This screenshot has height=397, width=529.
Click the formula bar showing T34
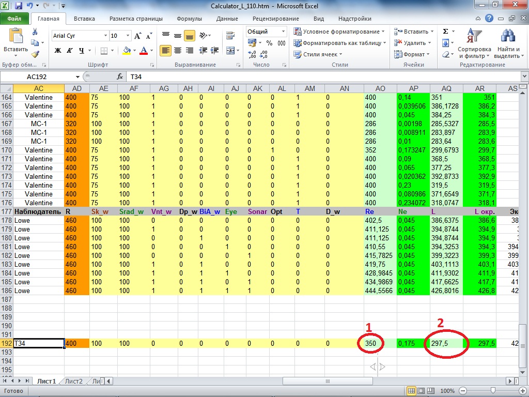coord(324,77)
